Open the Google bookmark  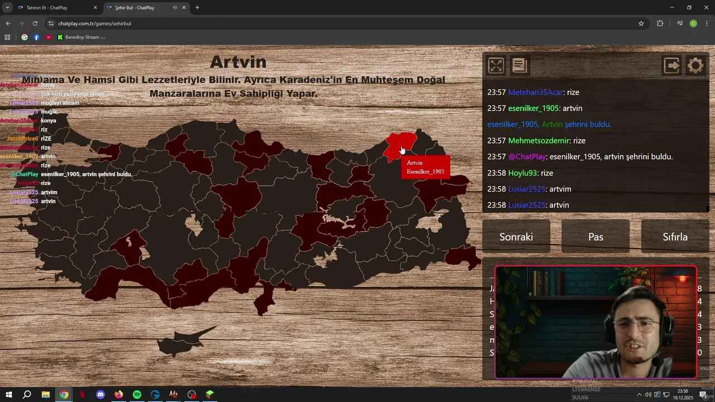click(24, 37)
